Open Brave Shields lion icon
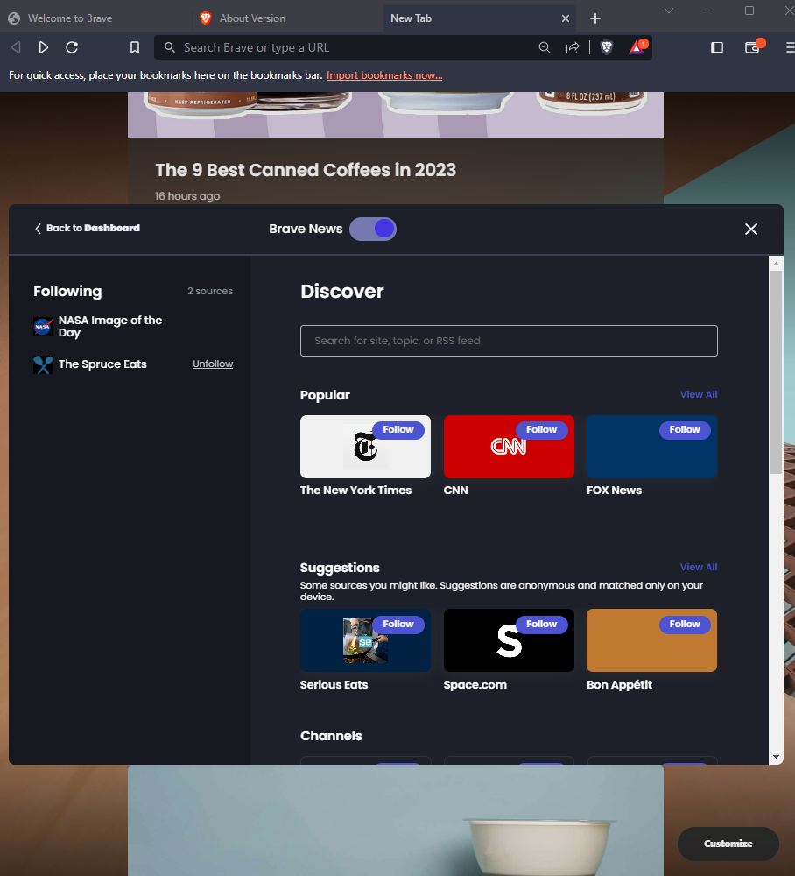Viewport: 795px width, 876px height. (606, 47)
